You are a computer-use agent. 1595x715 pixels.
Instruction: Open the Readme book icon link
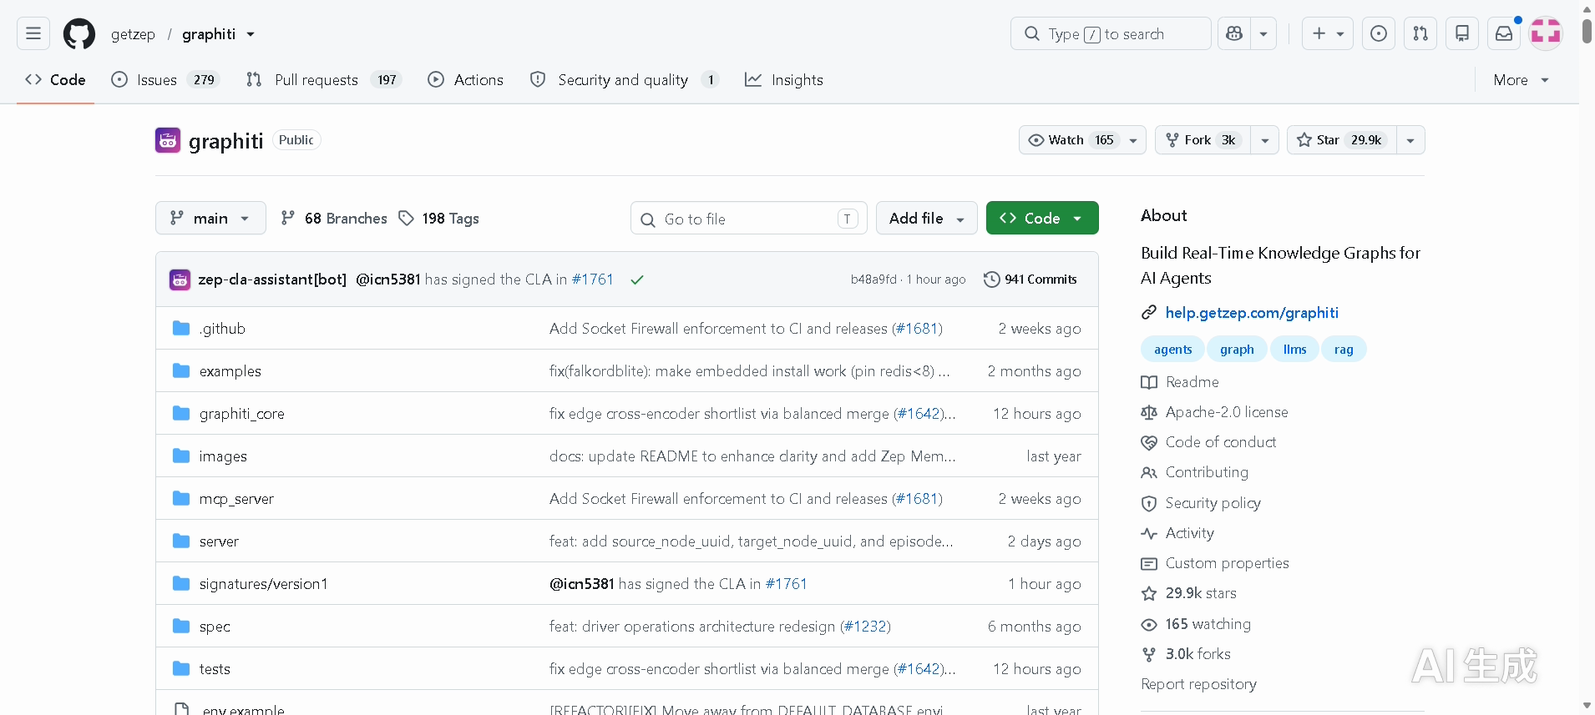[1180, 382]
